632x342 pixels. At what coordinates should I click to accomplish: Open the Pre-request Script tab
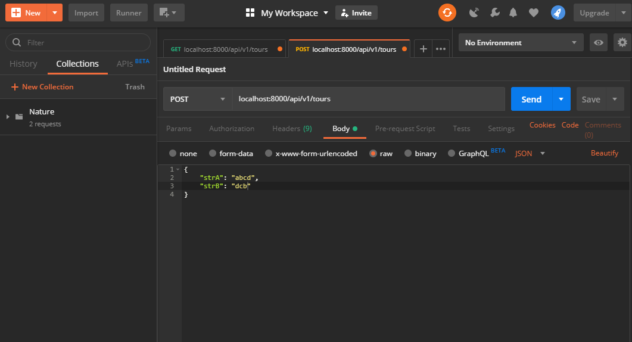point(405,129)
